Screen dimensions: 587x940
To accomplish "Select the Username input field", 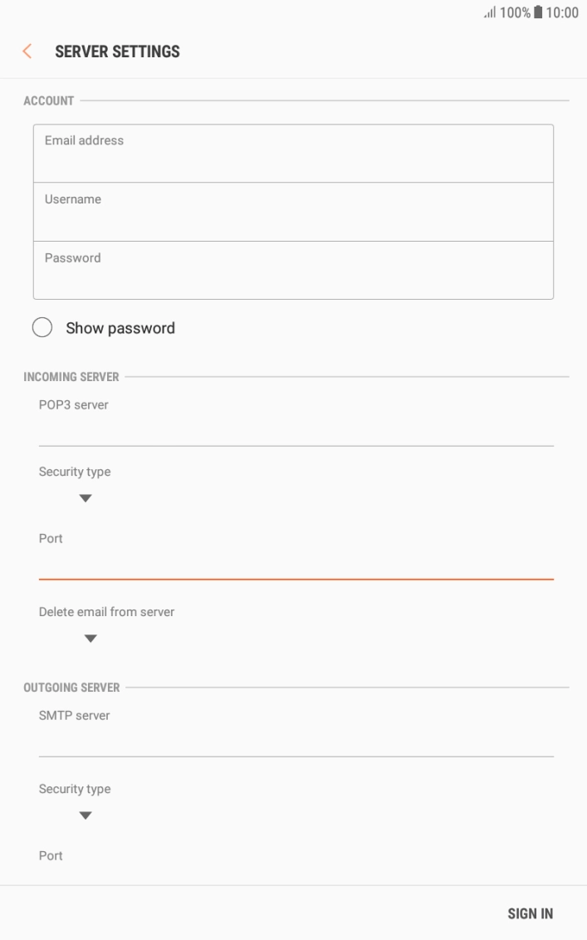I will coord(293,211).
